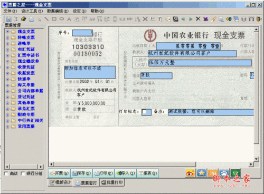Expand the 电汇凭证 folder node

click(x=7, y=50)
